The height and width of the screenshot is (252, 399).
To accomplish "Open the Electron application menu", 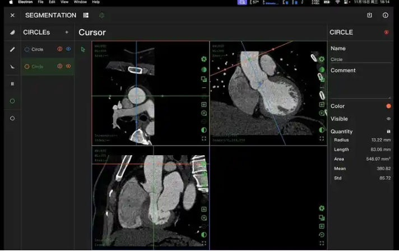I will 25,2.
